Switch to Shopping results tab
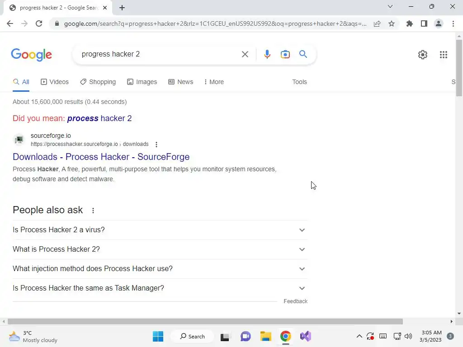The image size is (463, 347). tap(98, 82)
